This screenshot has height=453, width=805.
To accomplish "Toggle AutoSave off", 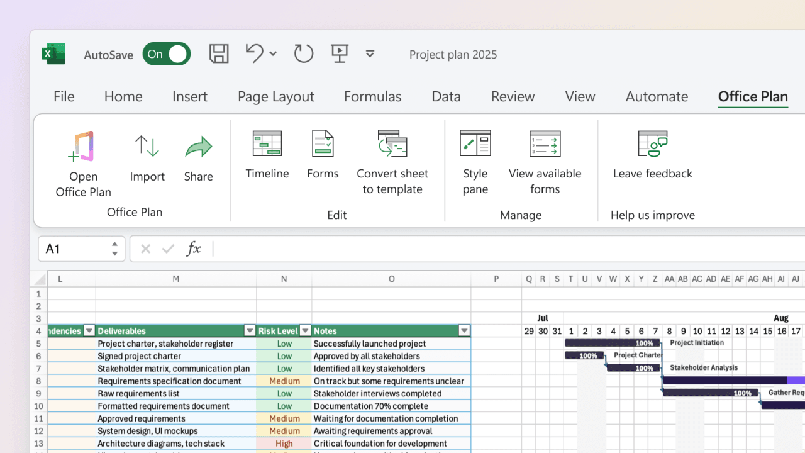I will [166, 53].
